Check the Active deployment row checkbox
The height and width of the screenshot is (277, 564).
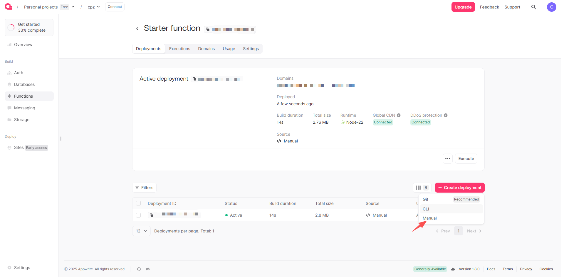[138, 215]
